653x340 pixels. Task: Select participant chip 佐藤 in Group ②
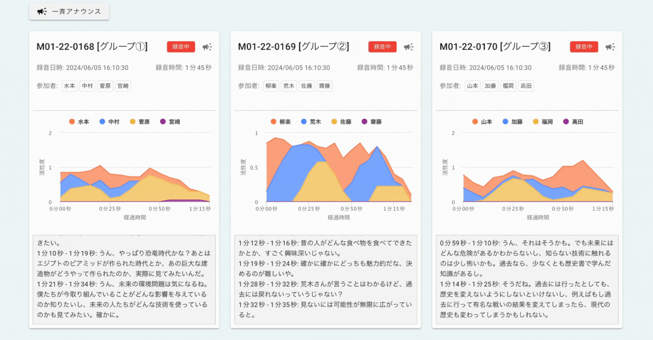pyautogui.click(x=306, y=86)
